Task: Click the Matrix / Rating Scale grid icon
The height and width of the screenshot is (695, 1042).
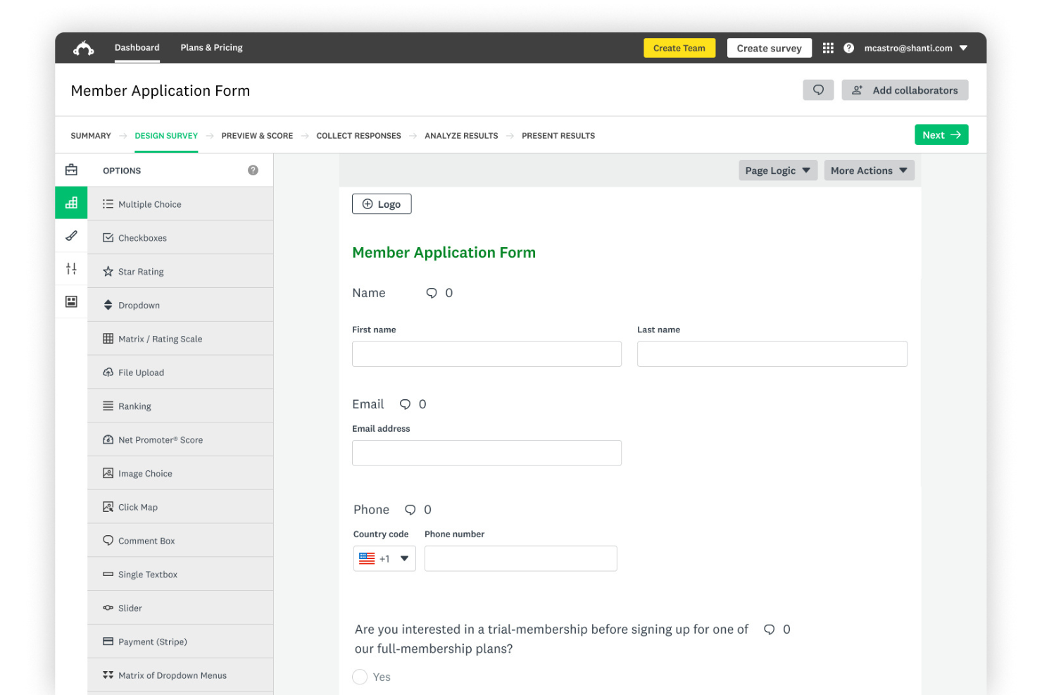Action: point(108,339)
